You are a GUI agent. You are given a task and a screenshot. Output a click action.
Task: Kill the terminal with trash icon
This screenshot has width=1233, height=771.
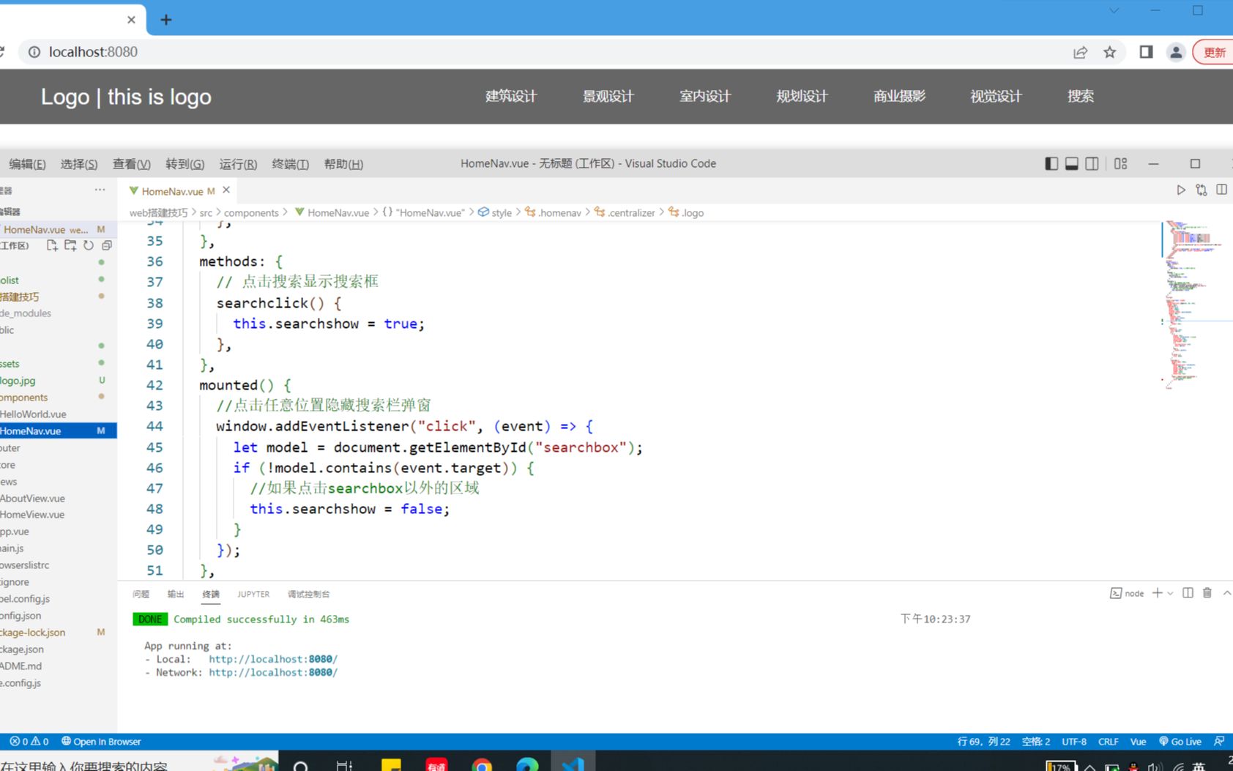(1207, 593)
